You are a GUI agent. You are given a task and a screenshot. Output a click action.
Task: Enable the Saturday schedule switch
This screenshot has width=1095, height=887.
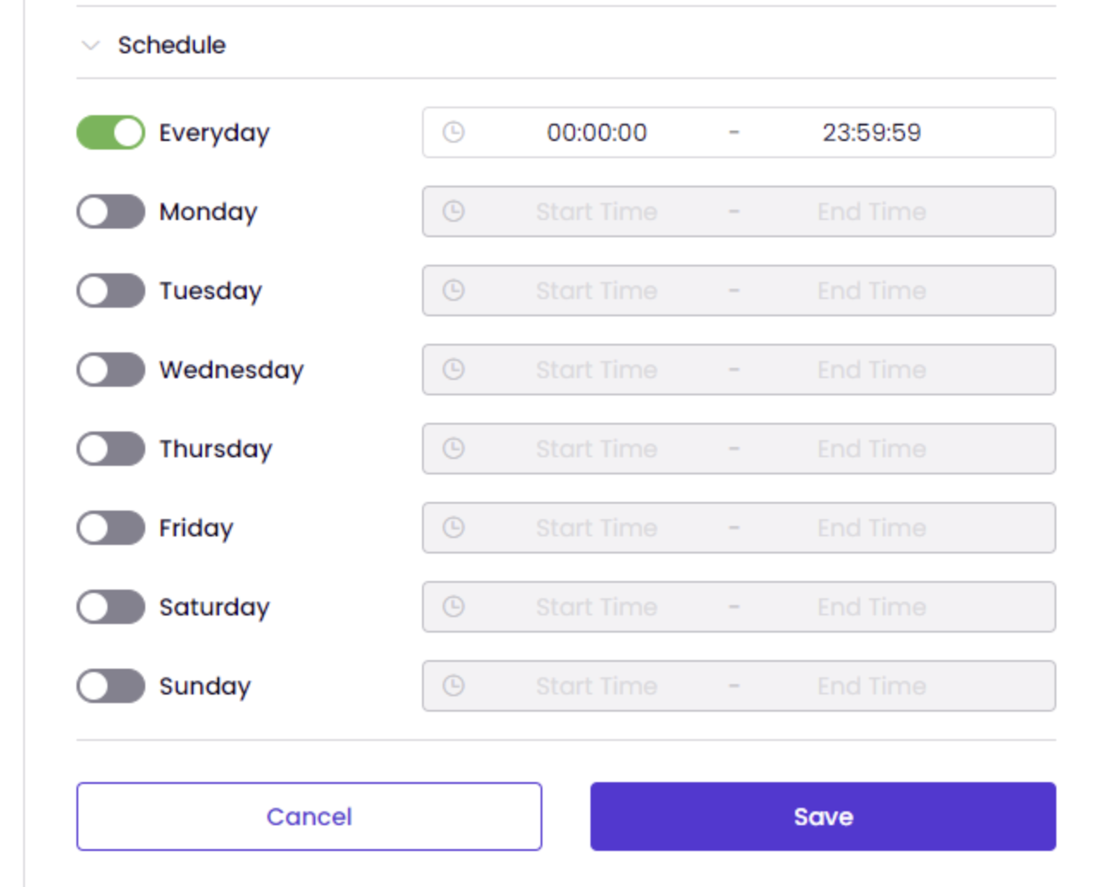tap(111, 607)
